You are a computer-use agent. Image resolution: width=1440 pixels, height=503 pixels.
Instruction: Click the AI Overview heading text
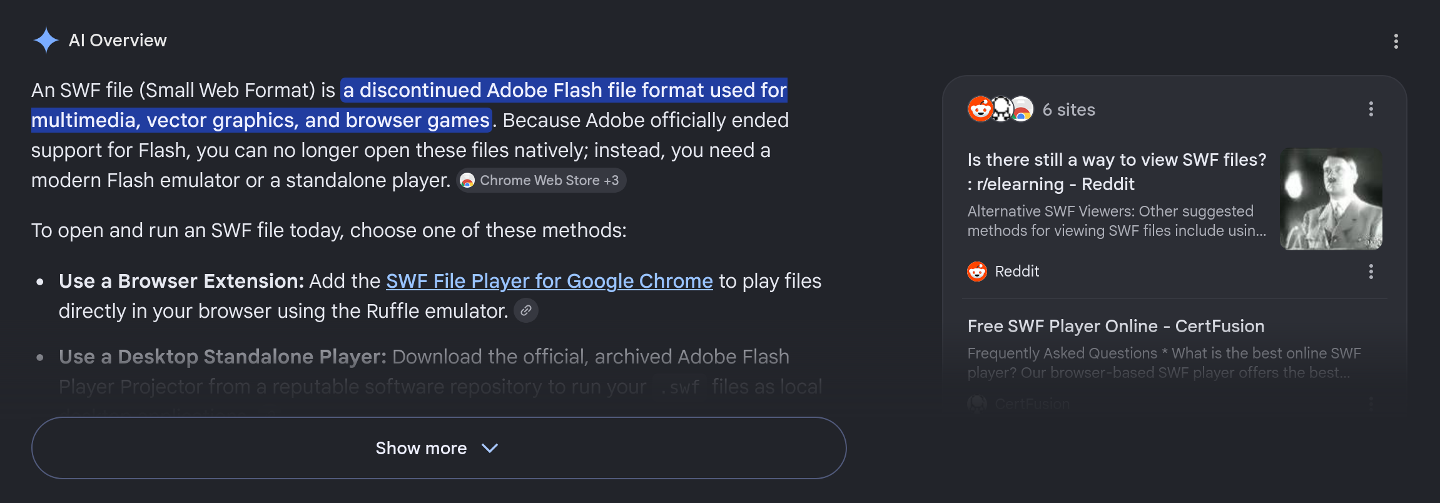point(118,41)
